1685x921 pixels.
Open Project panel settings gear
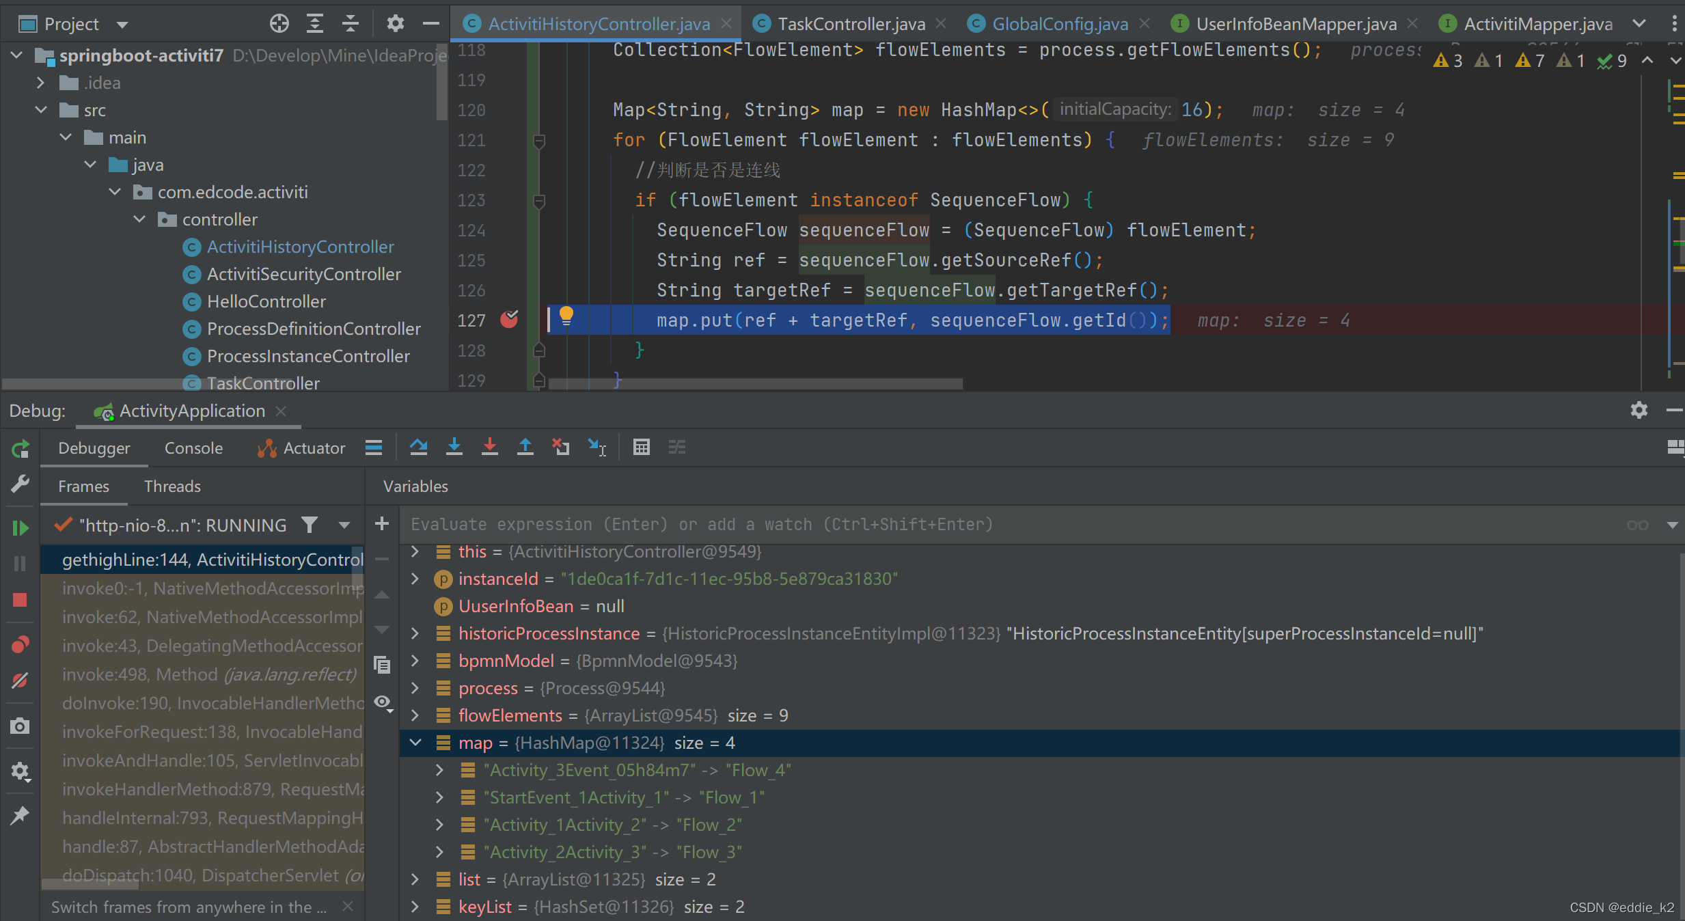pos(395,24)
